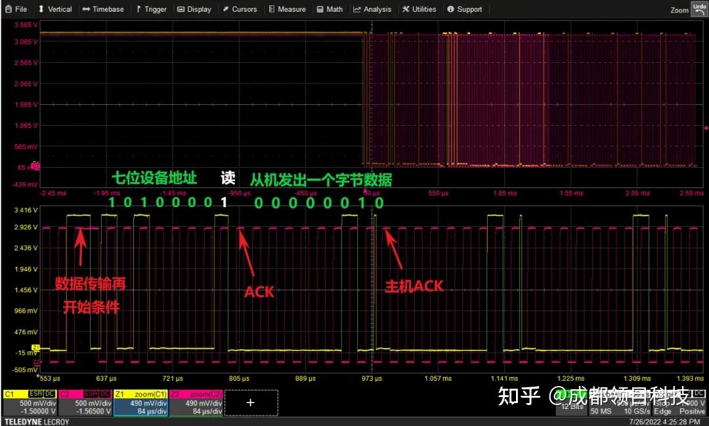This screenshot has height=426, width=709.
Task: Click the Undo icon at top right
Action: click(699, 9)
